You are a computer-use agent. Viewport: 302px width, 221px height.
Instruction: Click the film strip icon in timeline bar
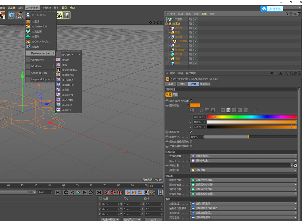[160, 192]
